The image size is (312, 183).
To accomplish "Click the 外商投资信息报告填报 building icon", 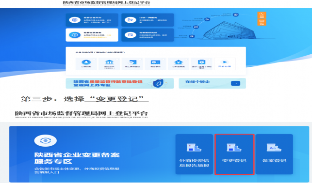I will tap(194, 148).
